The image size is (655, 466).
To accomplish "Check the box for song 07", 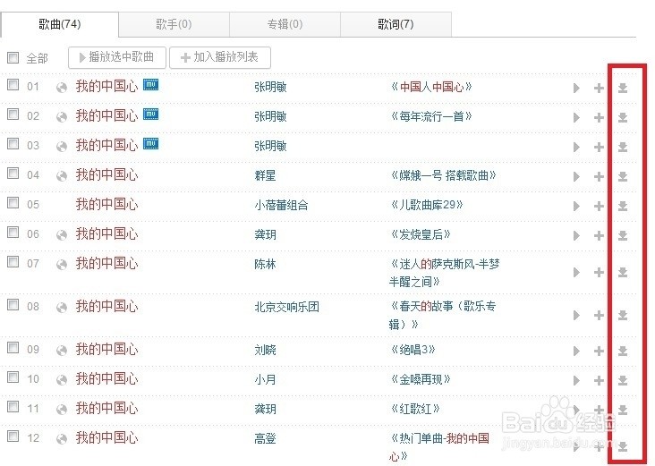I will tap(13, 262).
